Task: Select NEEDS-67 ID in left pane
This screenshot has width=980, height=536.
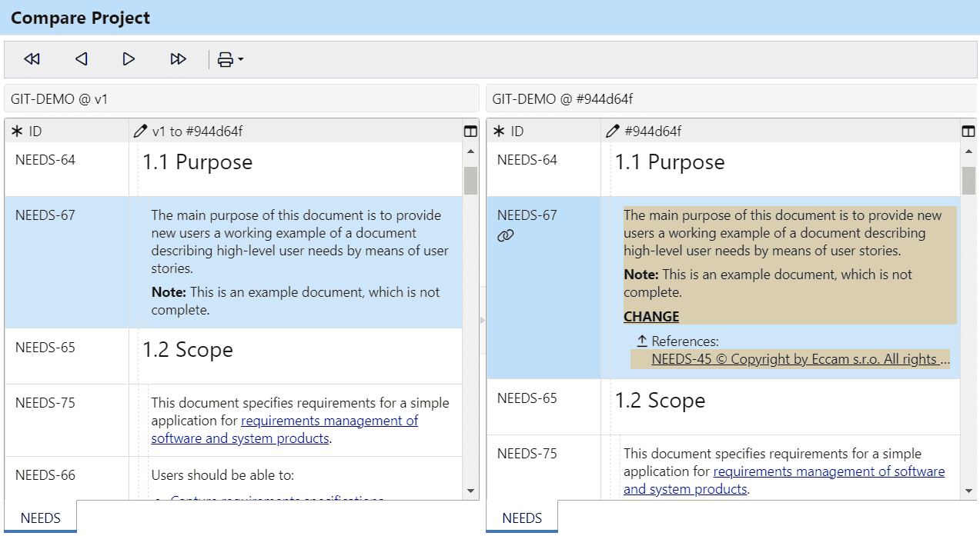Action: coord(45,215)
